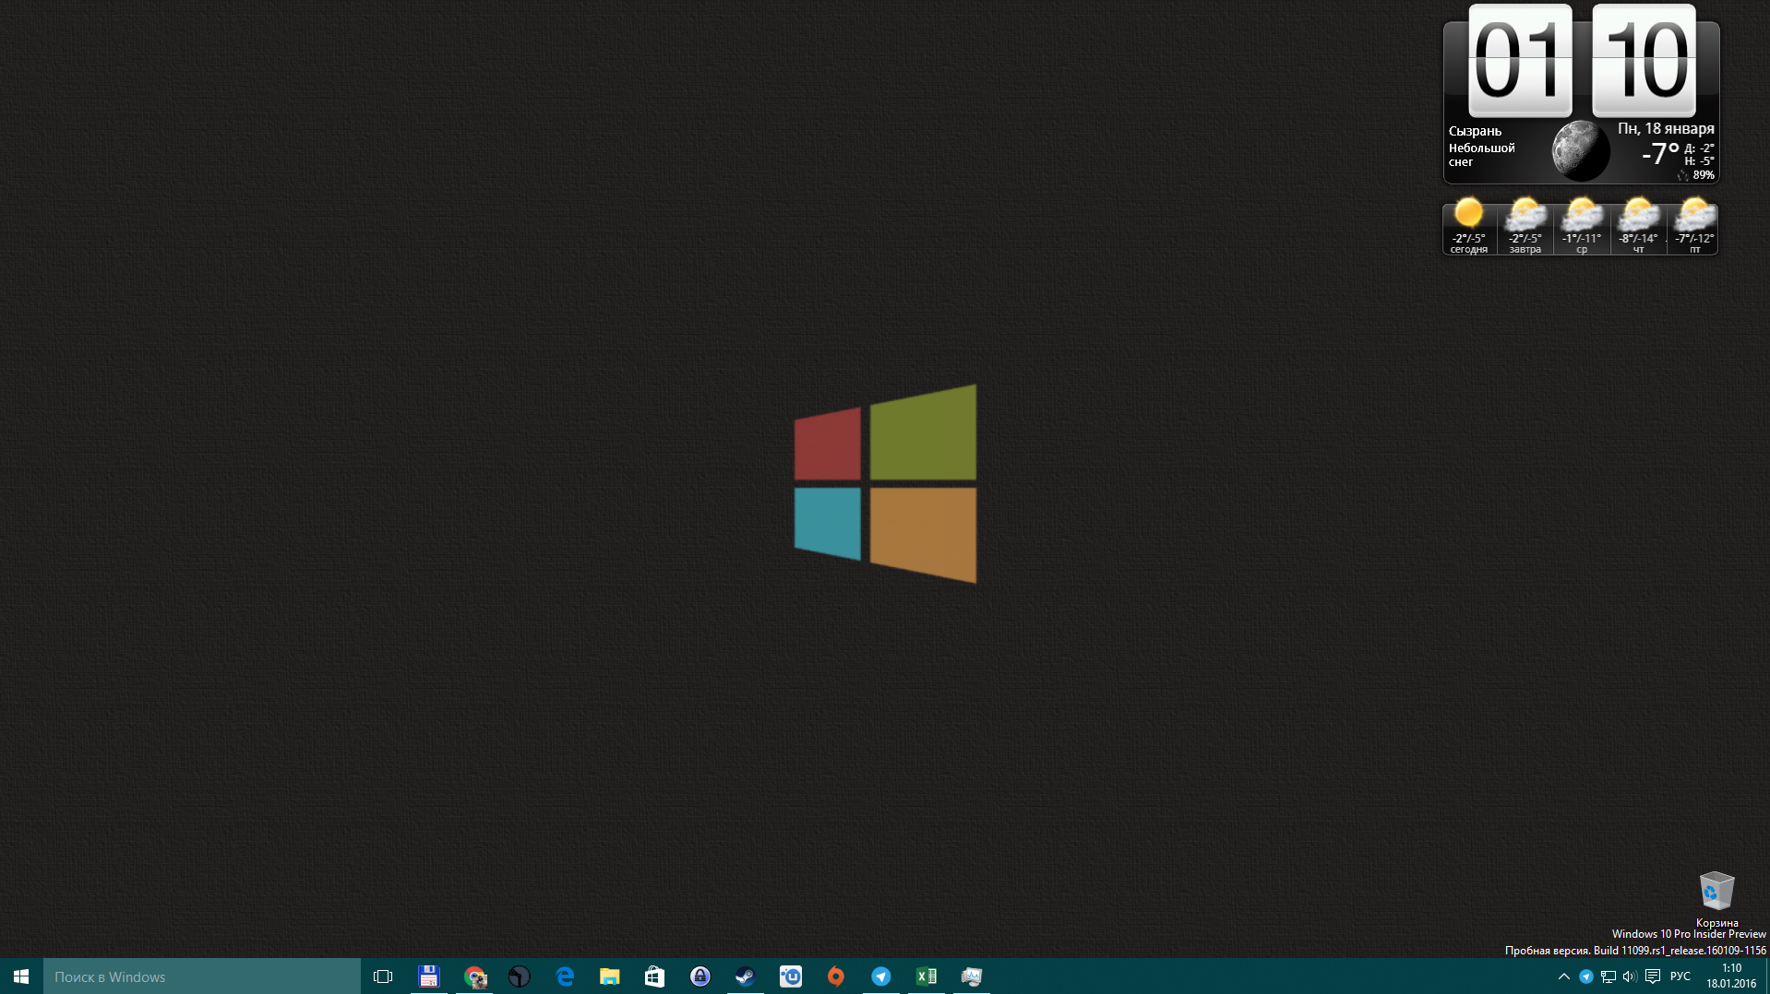The width and height of the screenshot is (1770, 994).
Task: Switch input language via РУС indicator
Action: click(1680, 976)
